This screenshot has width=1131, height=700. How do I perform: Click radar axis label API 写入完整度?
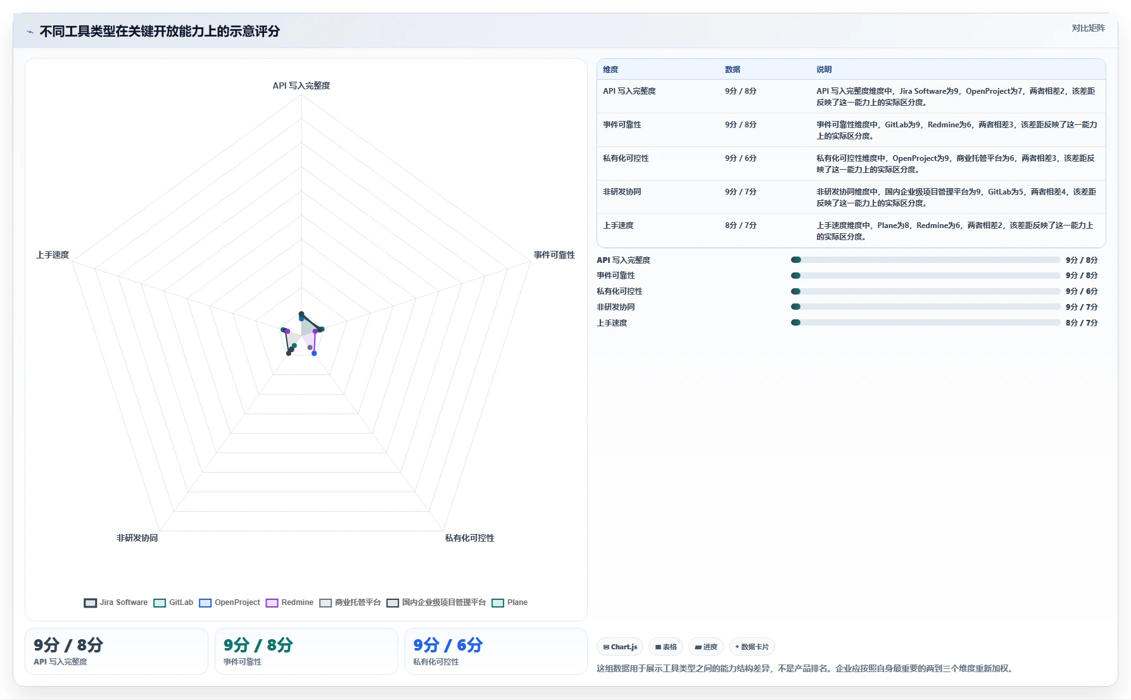[x=301, y=86]
